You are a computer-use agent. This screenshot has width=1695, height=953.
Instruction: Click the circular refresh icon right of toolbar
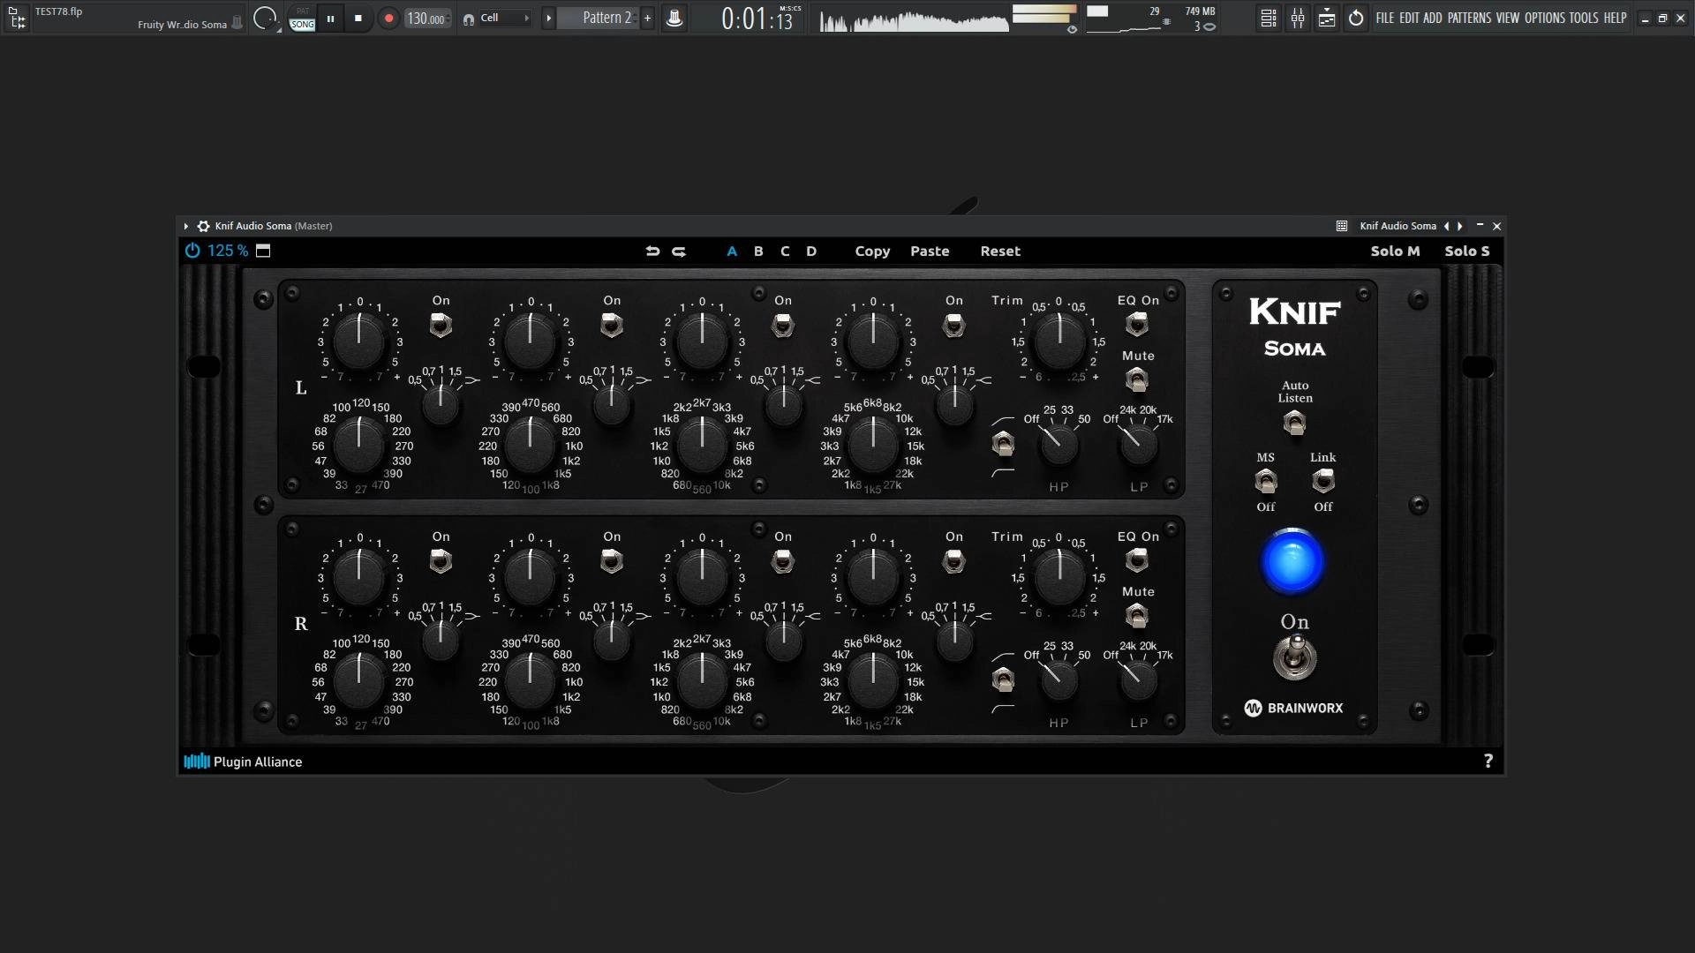(x=1356, y=18)
